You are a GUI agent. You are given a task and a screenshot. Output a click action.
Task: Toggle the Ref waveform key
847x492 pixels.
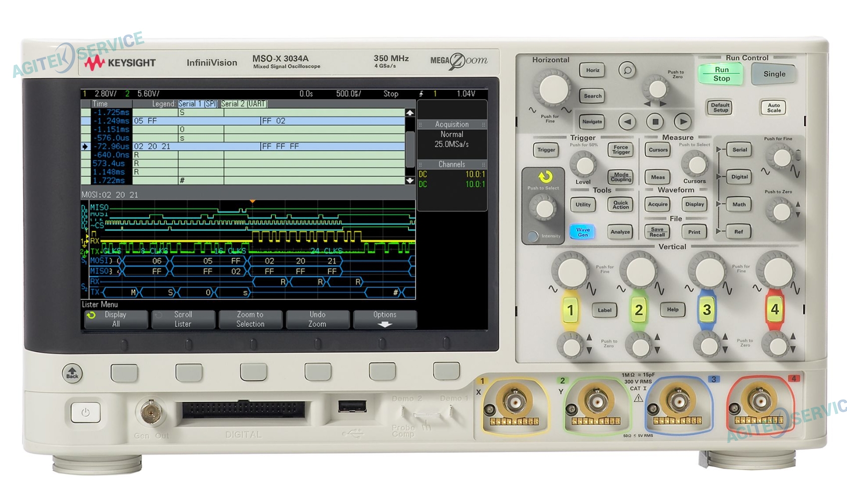coord(739,232)
